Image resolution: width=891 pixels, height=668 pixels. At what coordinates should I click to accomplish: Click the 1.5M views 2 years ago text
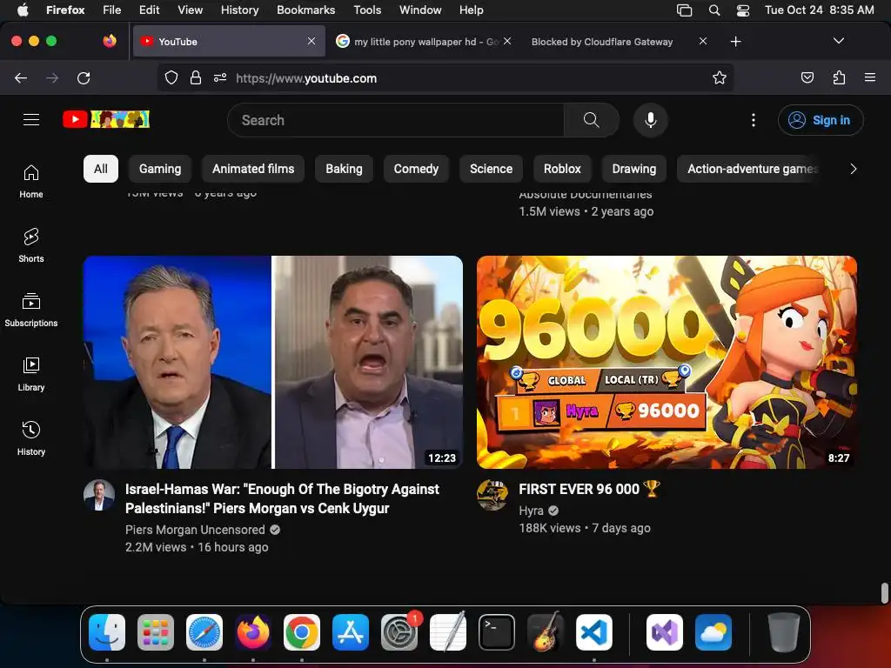click(x=586, y=211)
